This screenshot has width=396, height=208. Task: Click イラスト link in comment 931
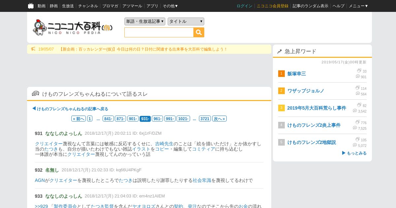[141, 149]
